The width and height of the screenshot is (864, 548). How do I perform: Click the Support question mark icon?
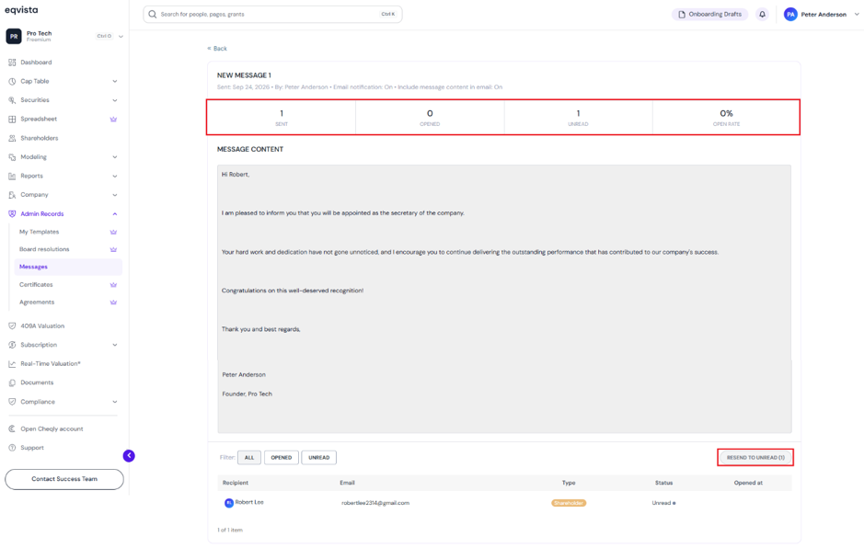click(12, 448)
